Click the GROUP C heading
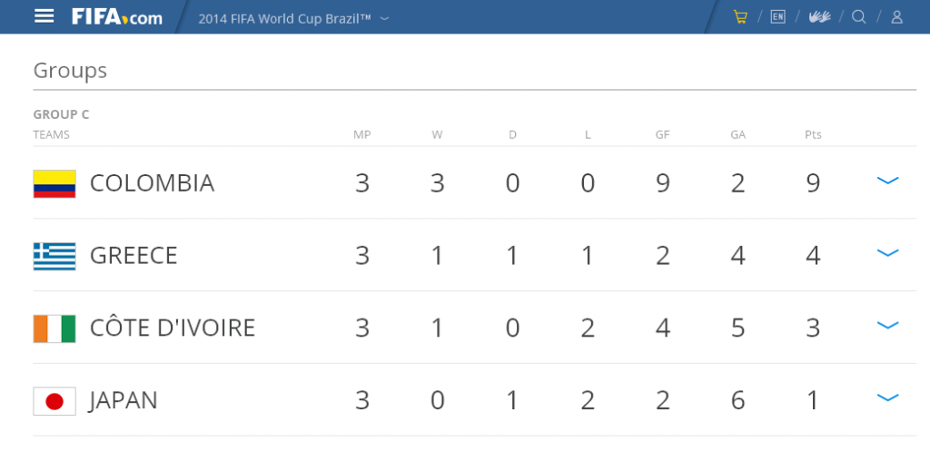The width and height of the screenshot is (930, 471). pyautogui.click(x=61, y=114)
